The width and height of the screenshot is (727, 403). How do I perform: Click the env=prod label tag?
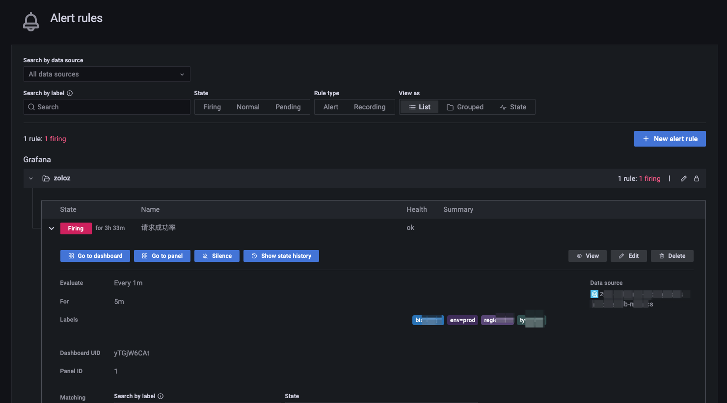coord(462,320)
